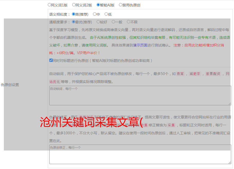Viewport: 234px width, 169px height.
Task: Choose 最优(推荐) for 通顺度要求
Action: [x=74, y=22]
